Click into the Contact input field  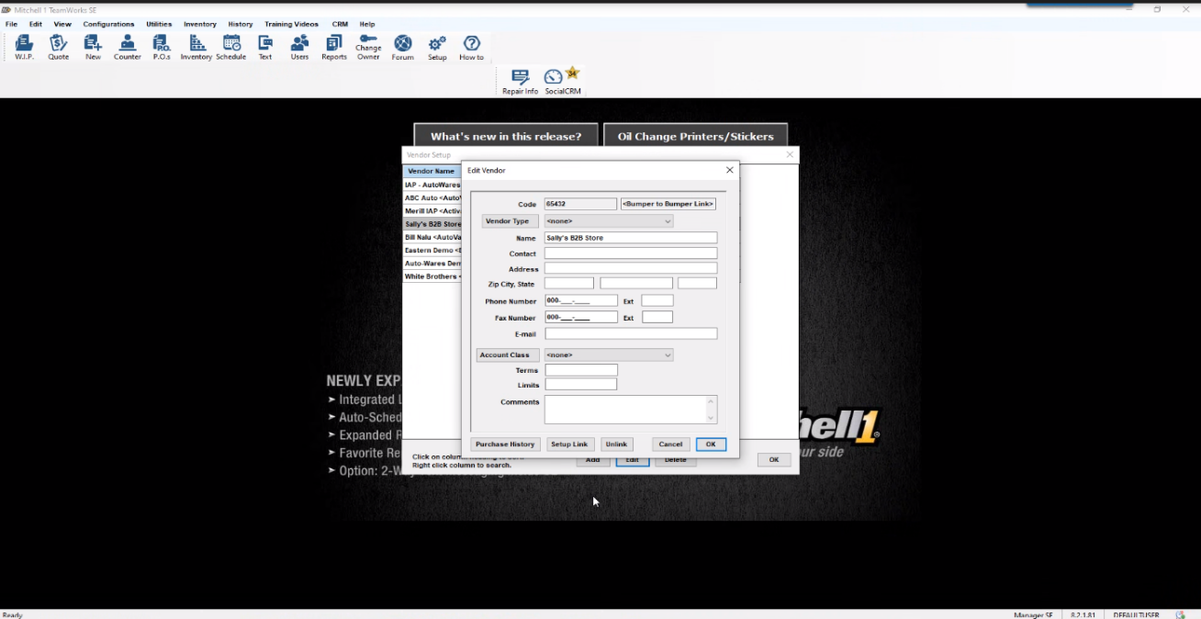point(630,253)
